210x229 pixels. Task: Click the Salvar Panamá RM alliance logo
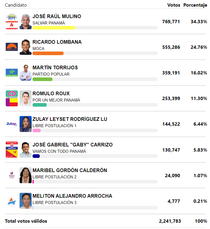click(12, 21)
